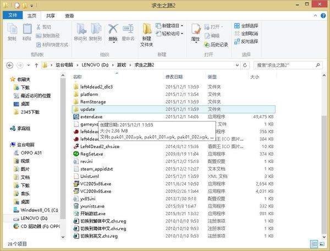
Task: Click Copy path (复制路径) in ribbon
Action: point(48,36)
